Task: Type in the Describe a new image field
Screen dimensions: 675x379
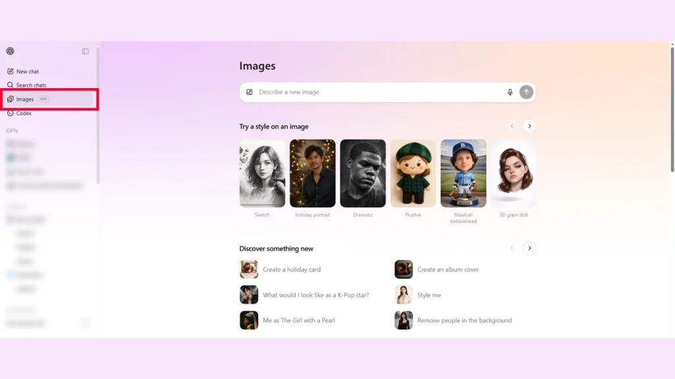Action: [x=376, y=92]
